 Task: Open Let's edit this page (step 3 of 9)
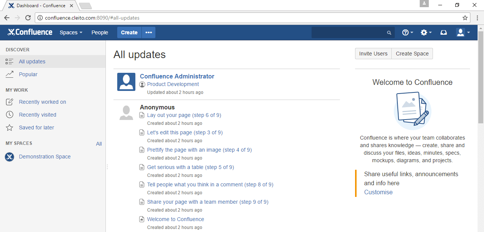[x=185, y=132]
